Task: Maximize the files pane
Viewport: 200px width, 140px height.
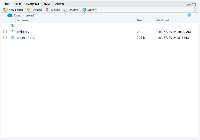Action: pos(194,4)
